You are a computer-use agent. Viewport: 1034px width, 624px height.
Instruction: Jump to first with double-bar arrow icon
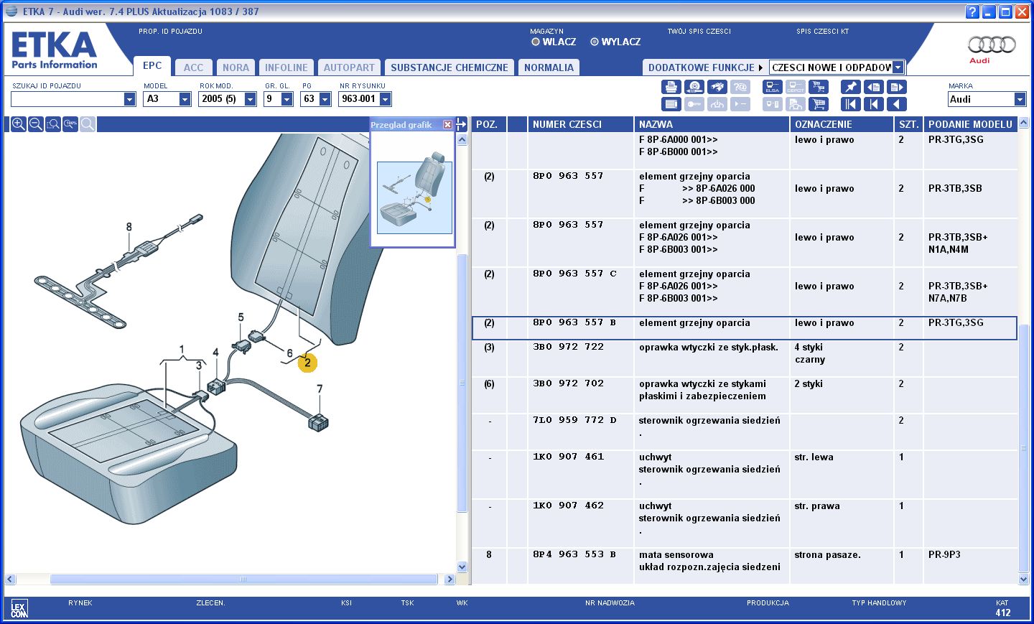(x=850, y=104)
